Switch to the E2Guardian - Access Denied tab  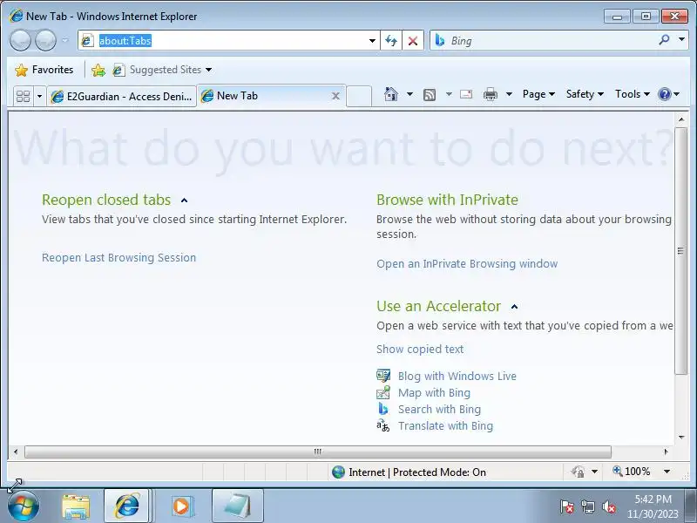point(121,96)
